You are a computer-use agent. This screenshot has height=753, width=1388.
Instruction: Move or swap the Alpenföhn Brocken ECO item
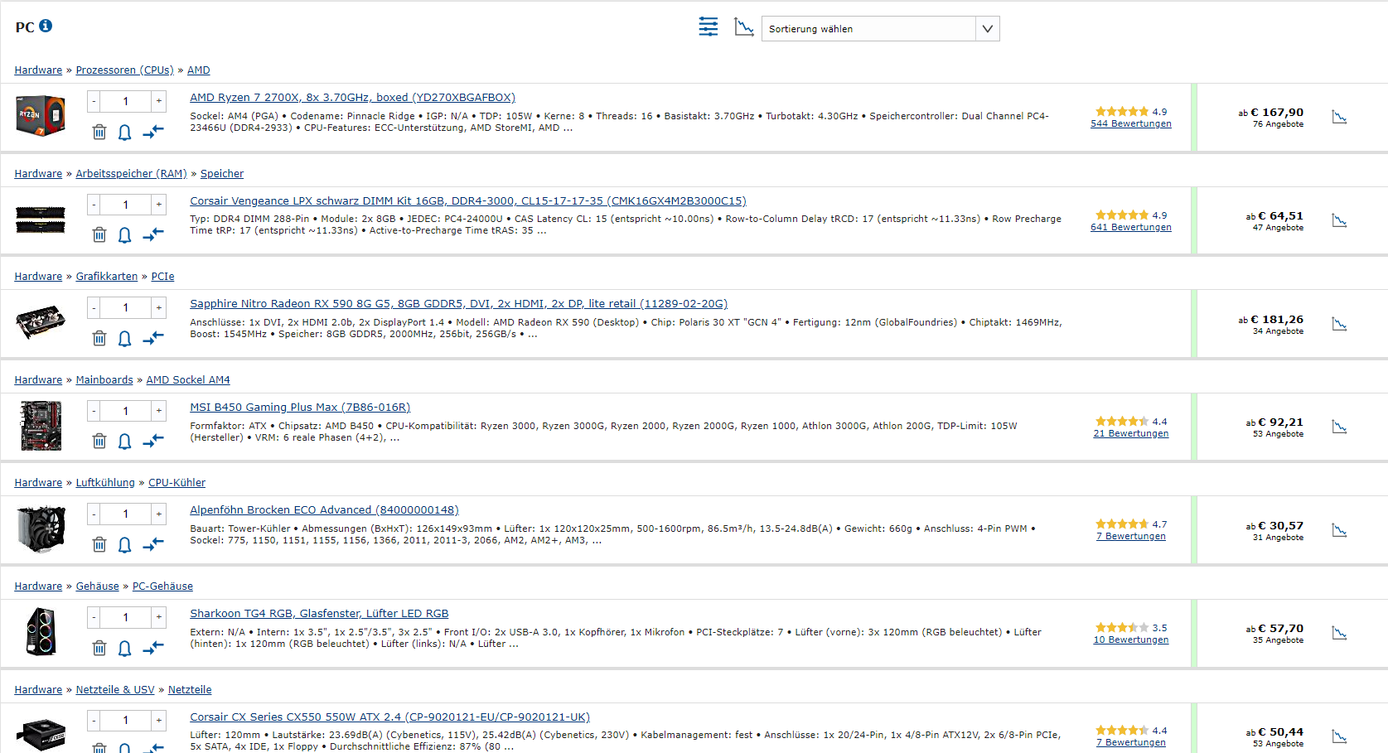point(153,543)
